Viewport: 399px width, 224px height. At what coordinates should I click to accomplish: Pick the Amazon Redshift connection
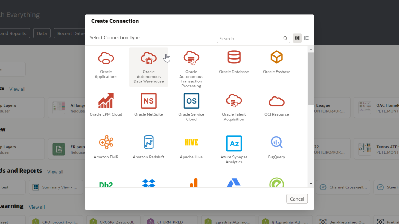(x=148, y=148)
